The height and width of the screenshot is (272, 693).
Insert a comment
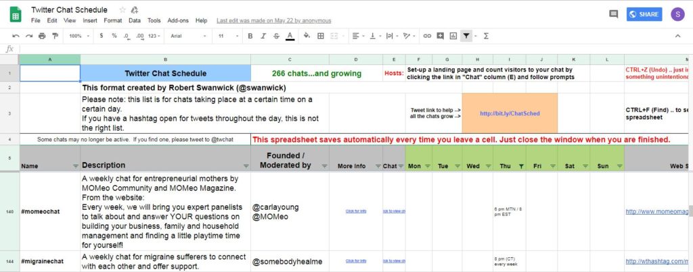(440, 36)
